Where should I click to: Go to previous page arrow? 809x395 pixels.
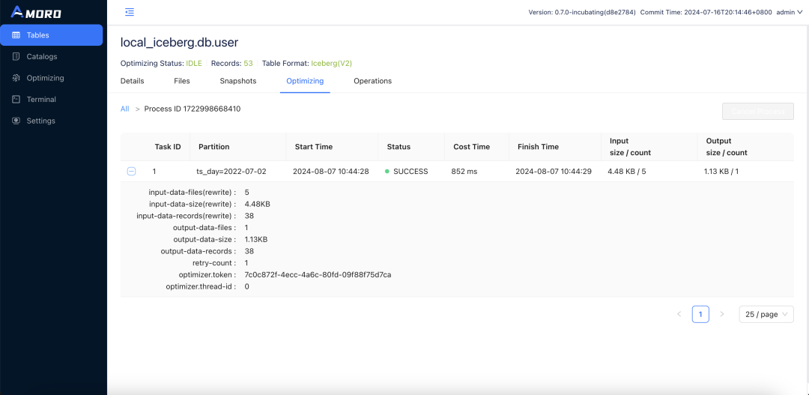tap(679, 314)
